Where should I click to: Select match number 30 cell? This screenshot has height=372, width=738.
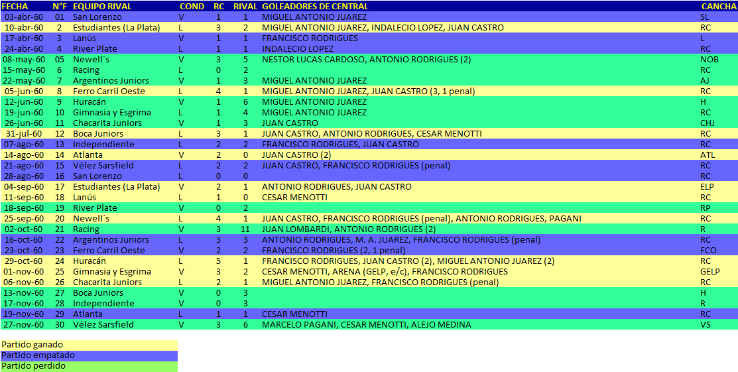(59, 324)
